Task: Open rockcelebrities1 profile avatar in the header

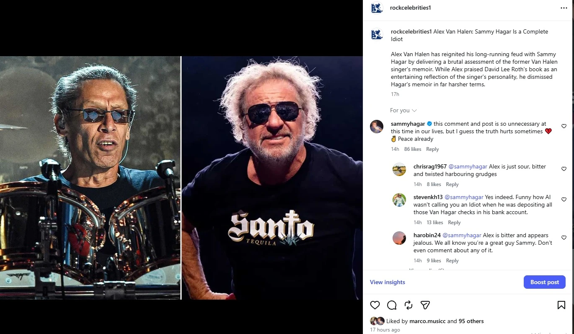Action: pos(377,8)
